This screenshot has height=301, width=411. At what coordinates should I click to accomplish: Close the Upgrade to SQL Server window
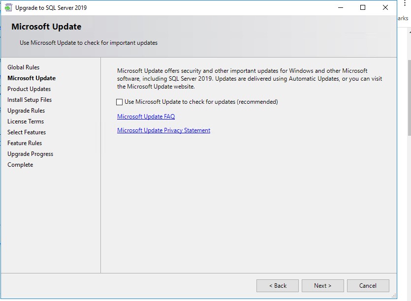pyautogui.click(x=385, y=7)
